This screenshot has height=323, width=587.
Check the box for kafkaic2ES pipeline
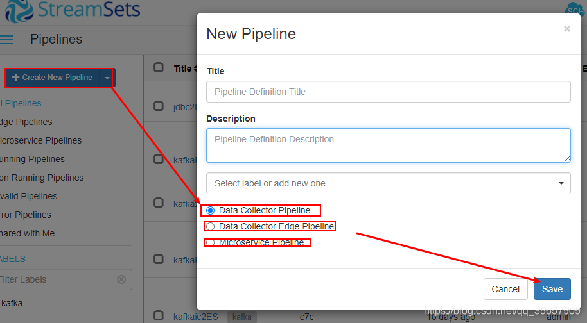tap(159, 315)
